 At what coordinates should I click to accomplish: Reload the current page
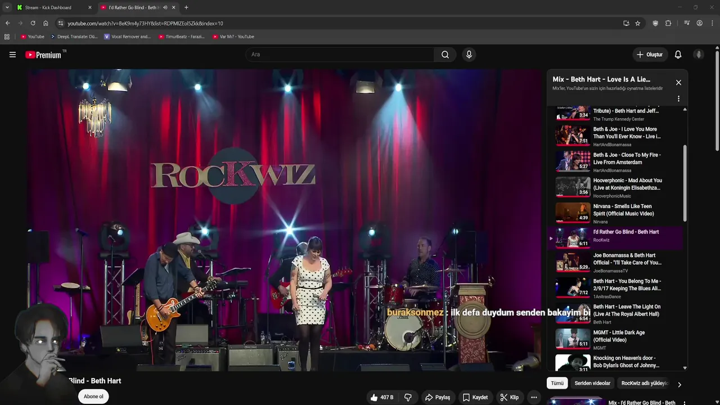coord(33,23)
